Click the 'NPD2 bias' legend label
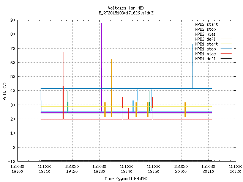243x182 pixels. 205,34
